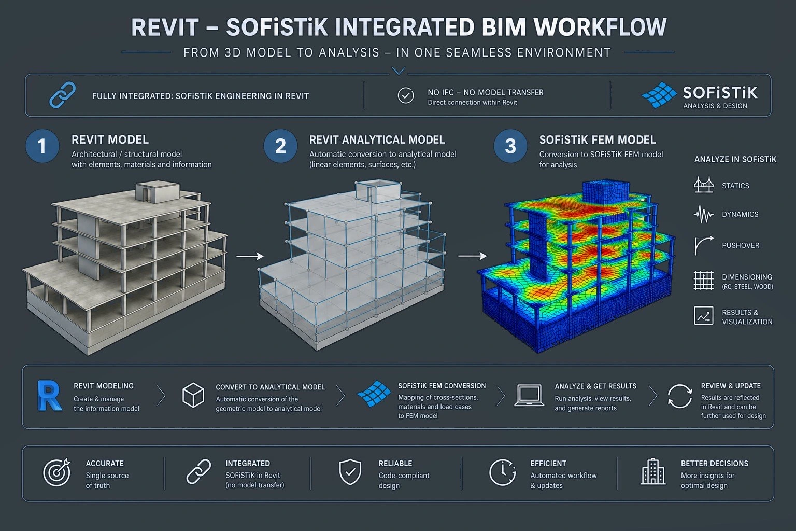Select "Code-compliant design" text under Reliable

404,481
